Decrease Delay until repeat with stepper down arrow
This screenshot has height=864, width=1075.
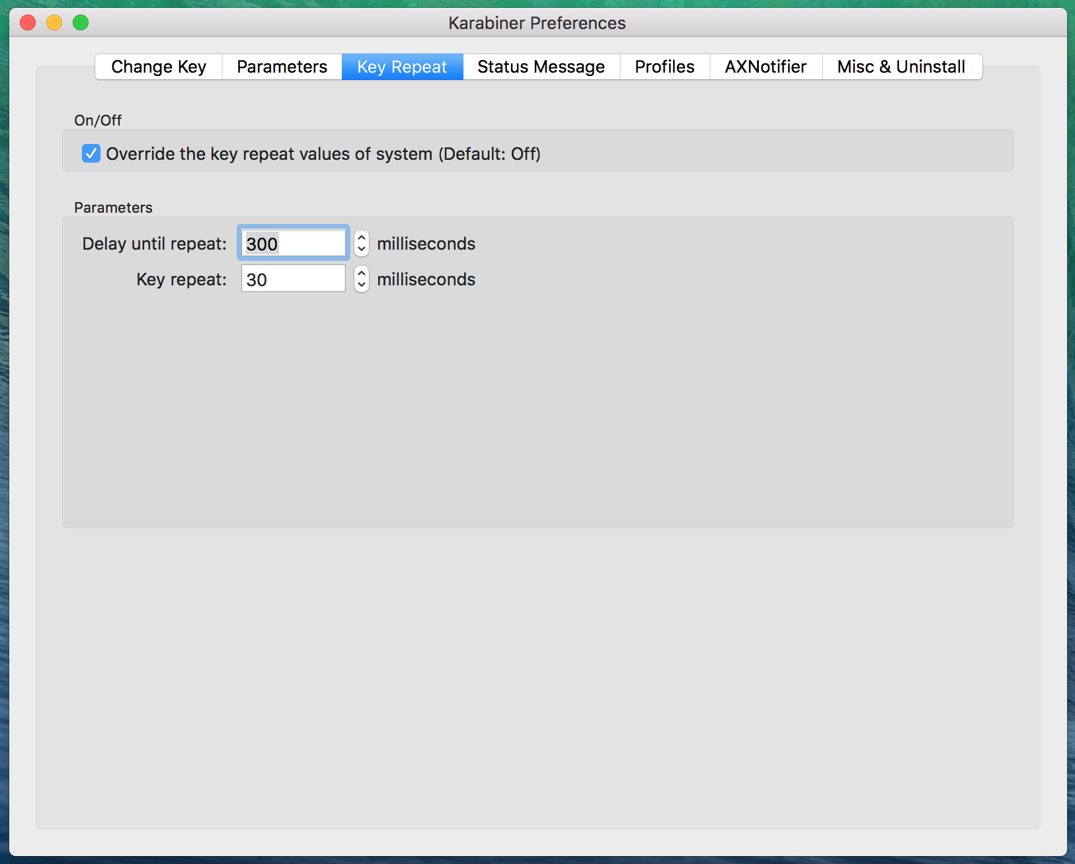(362, 250)
